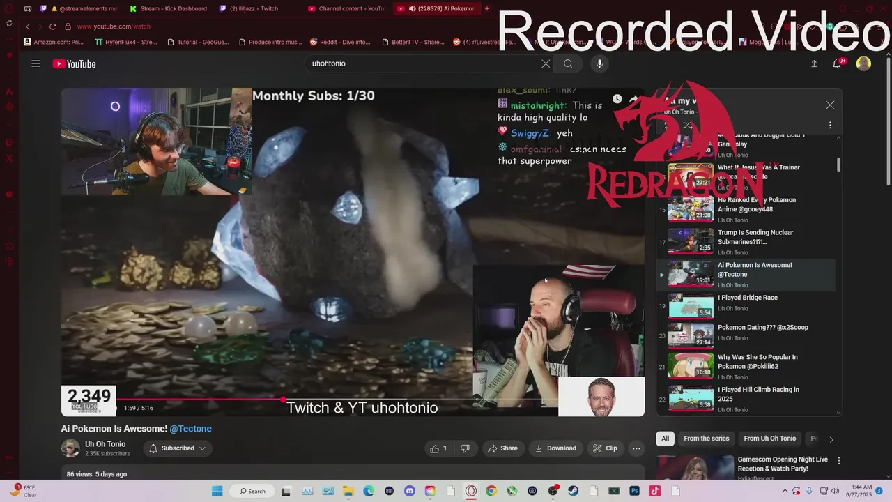Click the Windows taskbar Search box
892x502 pixels.
click(252, 491)
